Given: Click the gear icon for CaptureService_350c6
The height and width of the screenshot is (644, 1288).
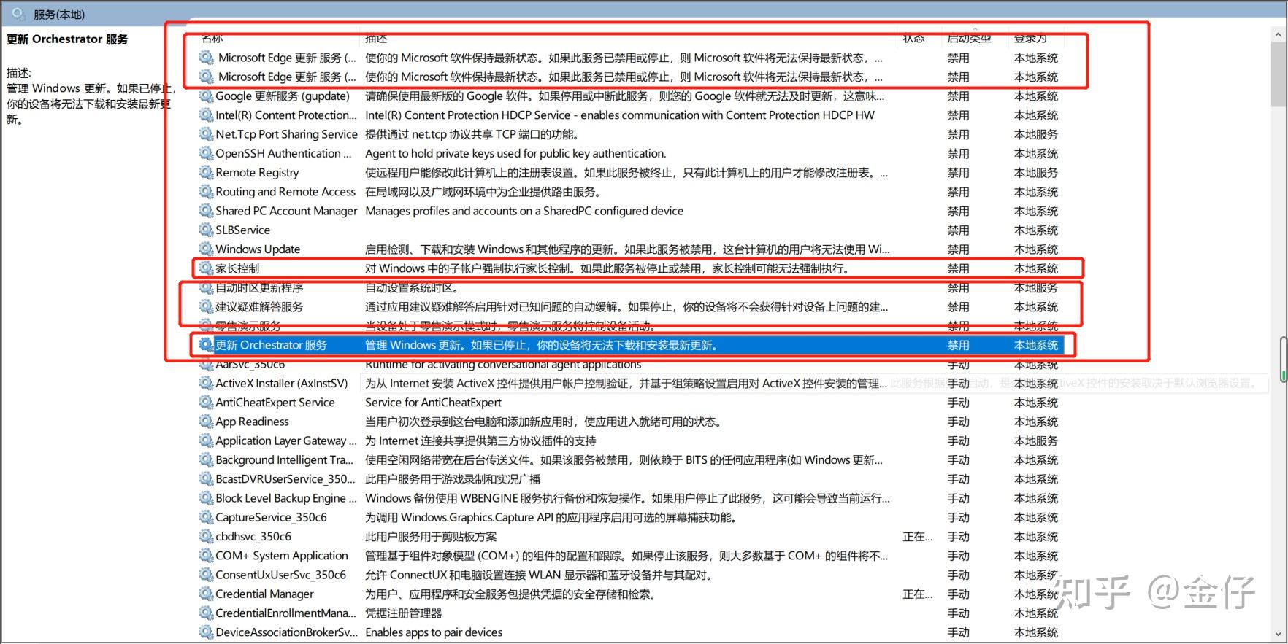Looking at the screenshot, I should point(206,517).
